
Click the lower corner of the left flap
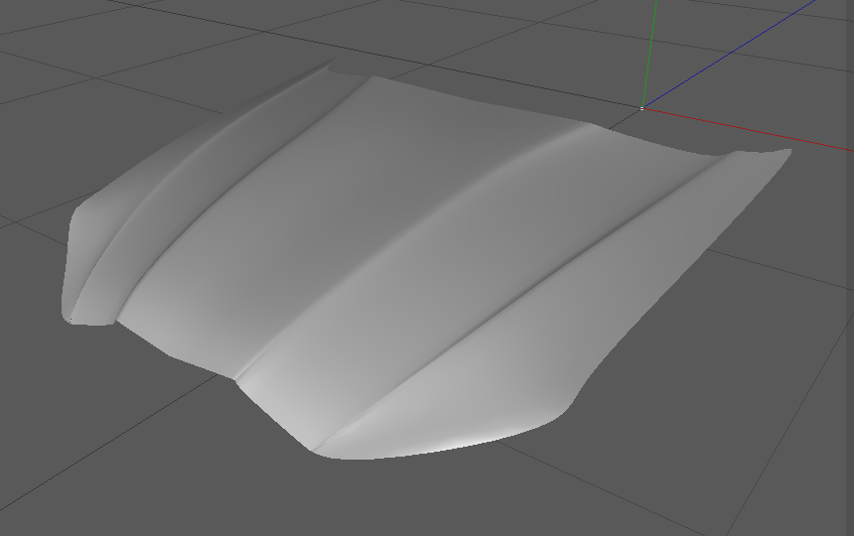70,320
